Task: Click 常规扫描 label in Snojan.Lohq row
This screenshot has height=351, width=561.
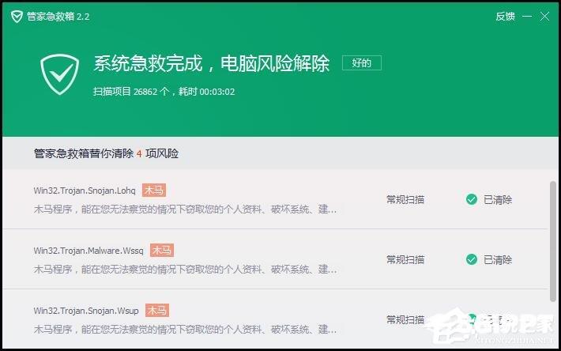Action: click(x=405, y=200)
